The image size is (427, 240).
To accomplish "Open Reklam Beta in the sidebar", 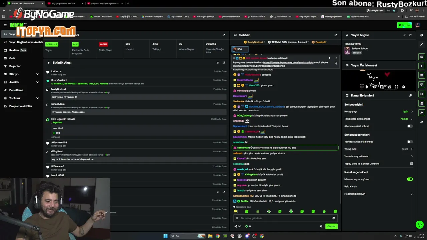I will pos(22,50).
